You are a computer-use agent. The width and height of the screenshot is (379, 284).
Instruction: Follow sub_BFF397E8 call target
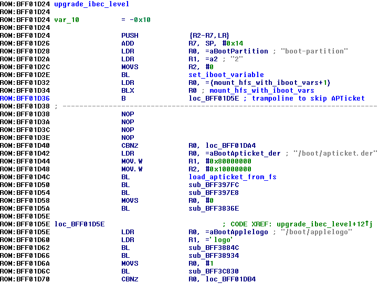214,192
